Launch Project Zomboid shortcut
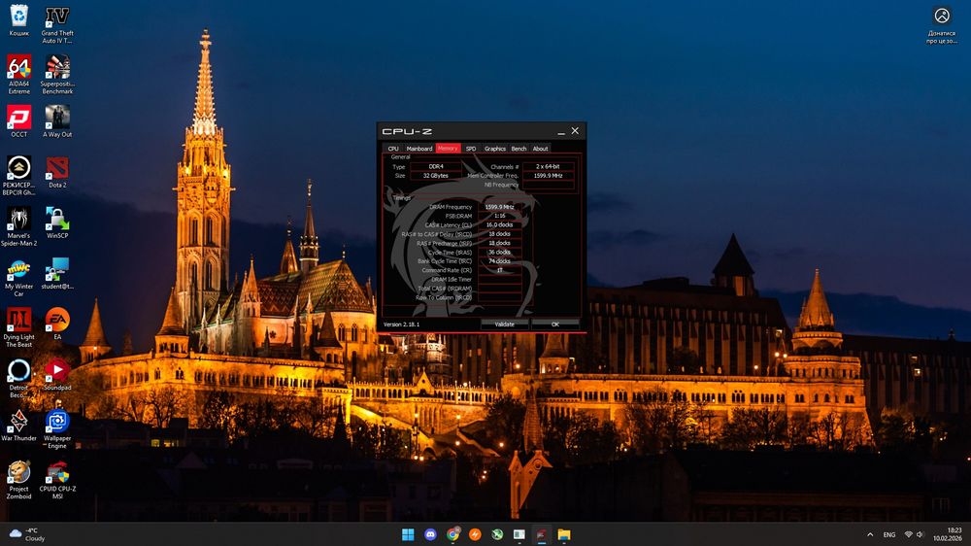The width and height of the screenshot is (971, 546). tap(19, 480)
